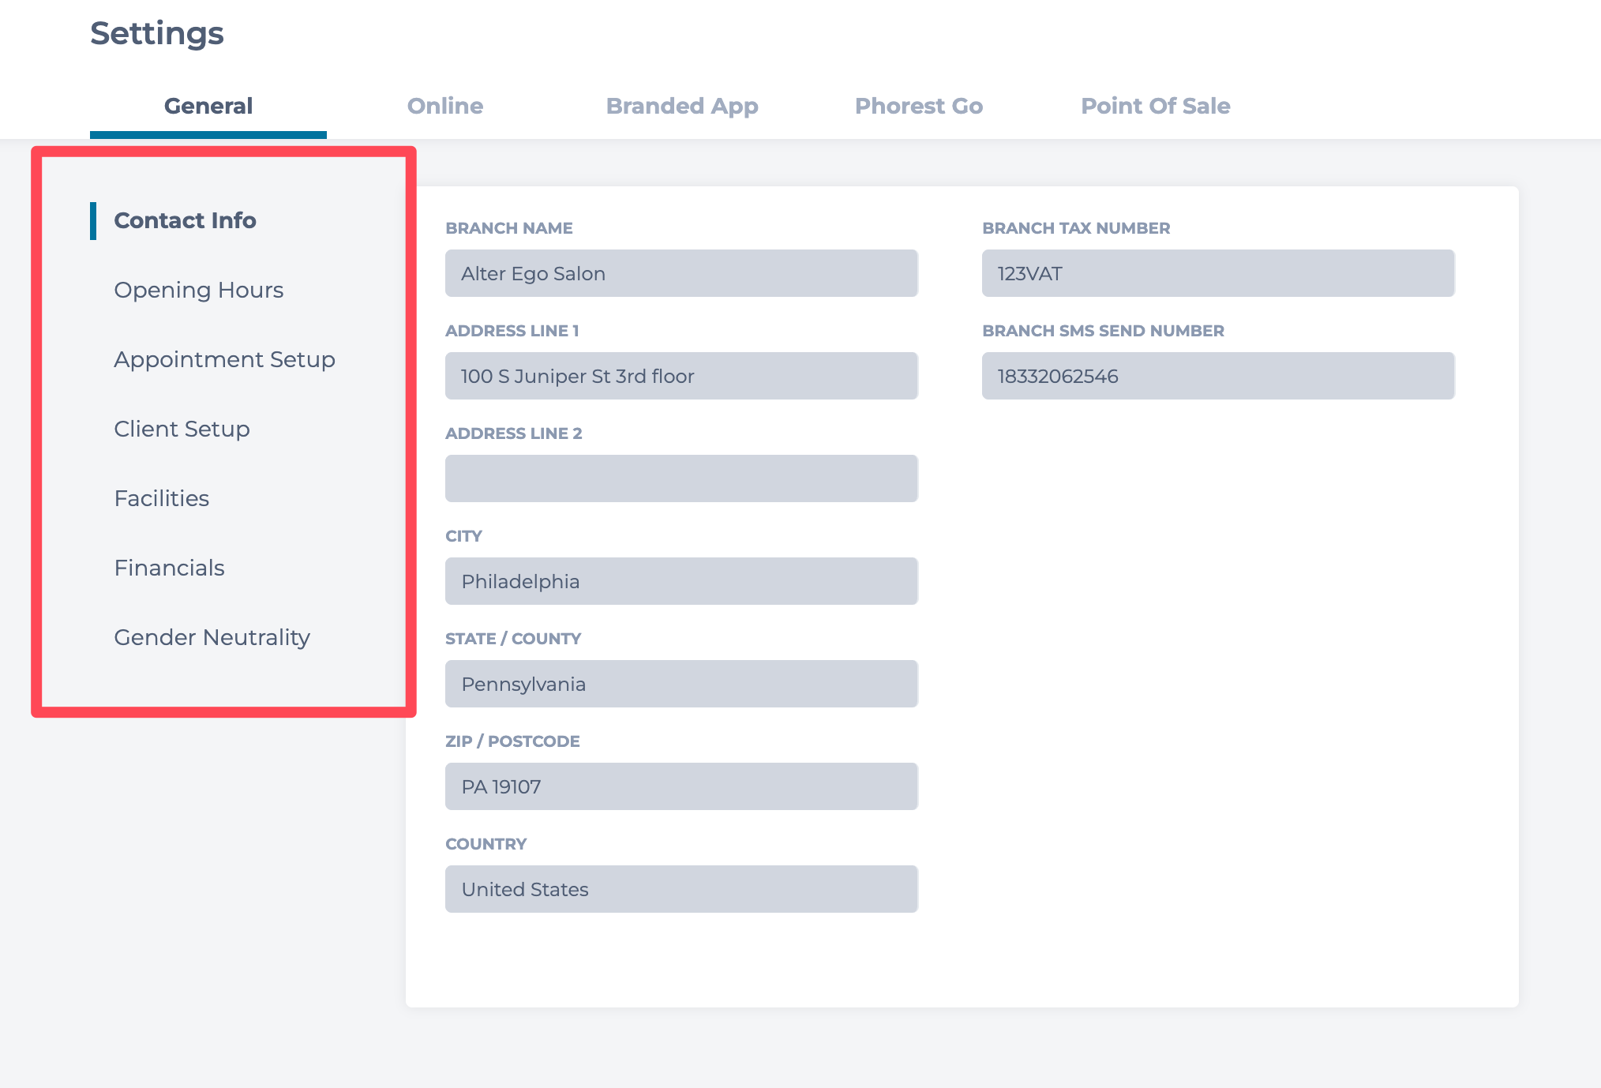Open Facilities settings
The width and height of the screenshot is (1601, 1088).
(161, 498)
